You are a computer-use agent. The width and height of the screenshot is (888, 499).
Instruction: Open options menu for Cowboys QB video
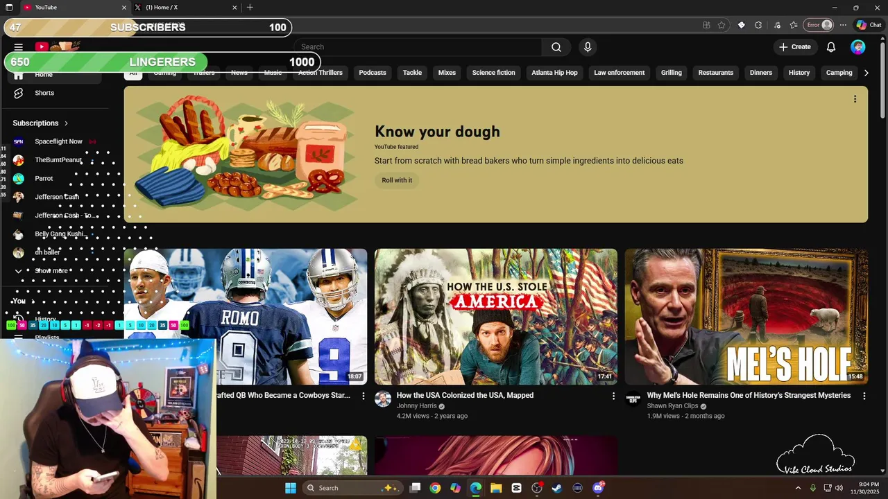364,396
